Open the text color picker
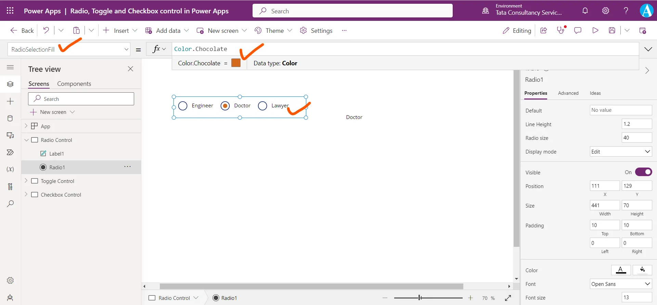The height and width of the screenshot is (305, 657). coord(621,270)
